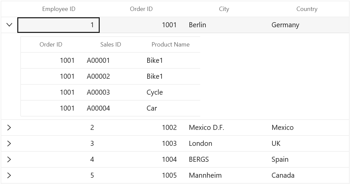Image resolution: width=350 pixels, height=184 pixels.
Task: Click the Employee ID column header
Action: tap(59, 9)
